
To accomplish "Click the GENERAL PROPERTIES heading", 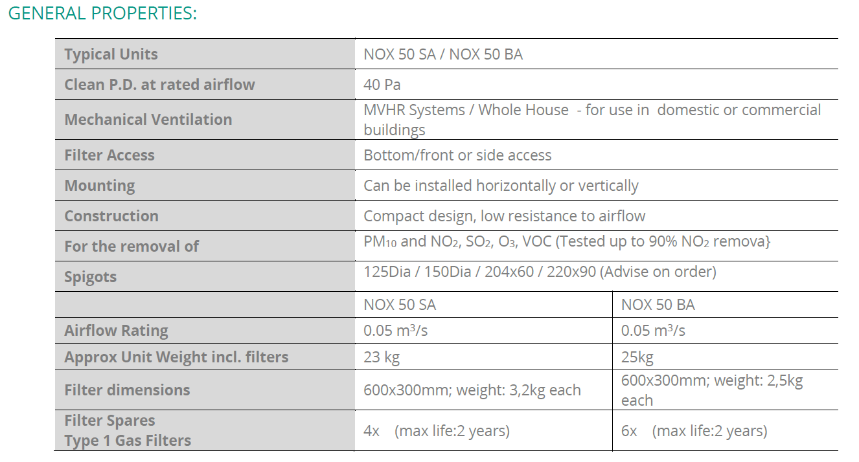I will click(x=102, y=13).
